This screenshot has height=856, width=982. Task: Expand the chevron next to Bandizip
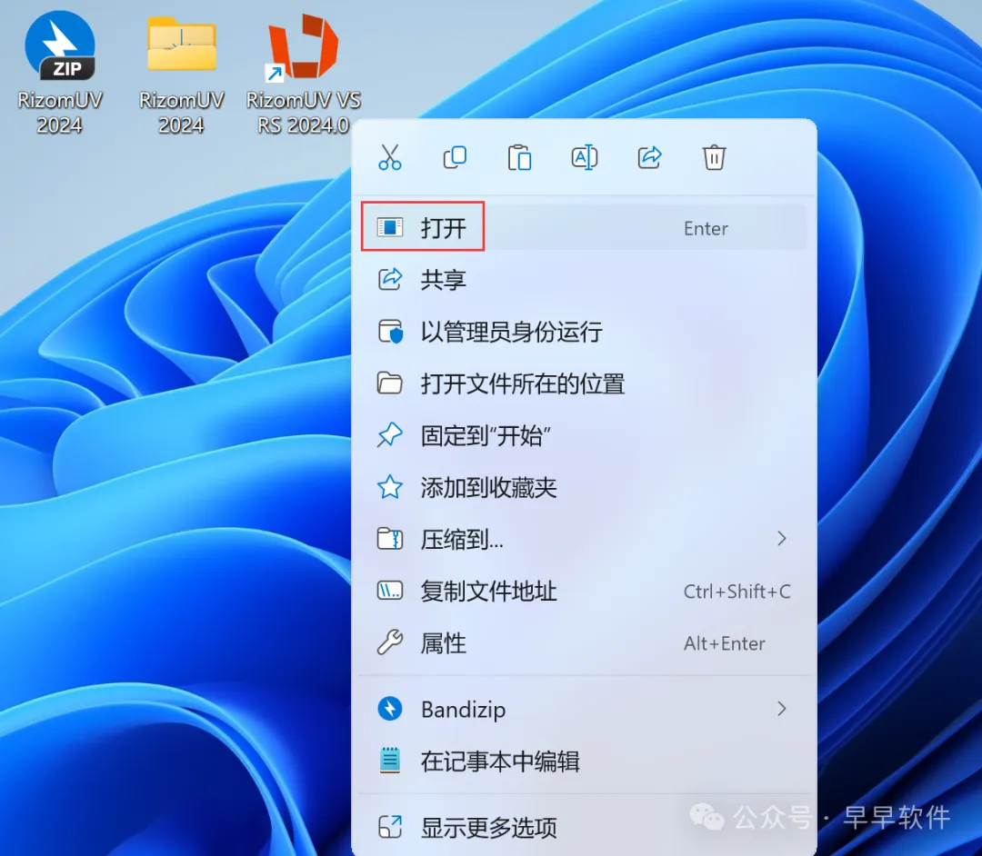782,708
